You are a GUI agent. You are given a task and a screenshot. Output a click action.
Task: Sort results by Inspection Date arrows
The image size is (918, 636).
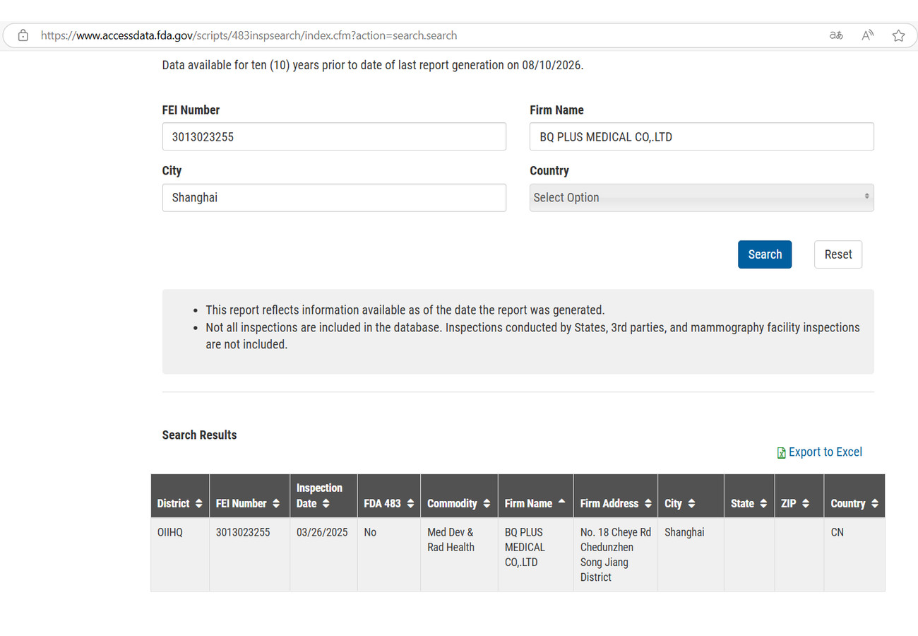[x=326, y=504]
